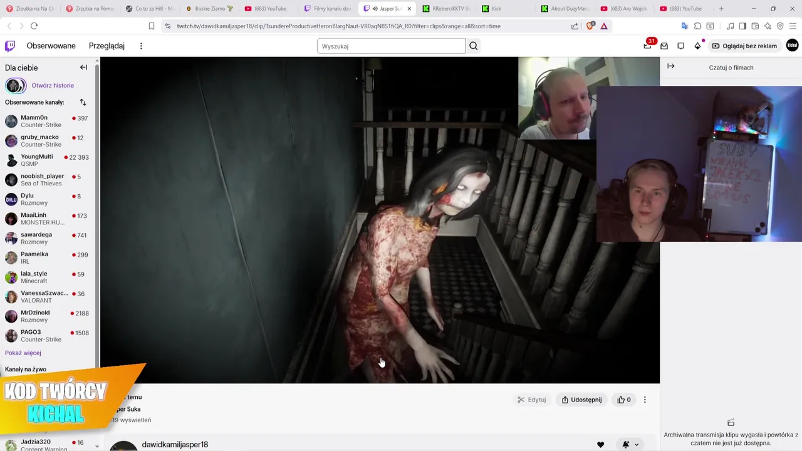Open Brave Rewards triangle icon
The height and width of the screenshot is (451, 802).
pyautogui.click(x=604, y=26)
